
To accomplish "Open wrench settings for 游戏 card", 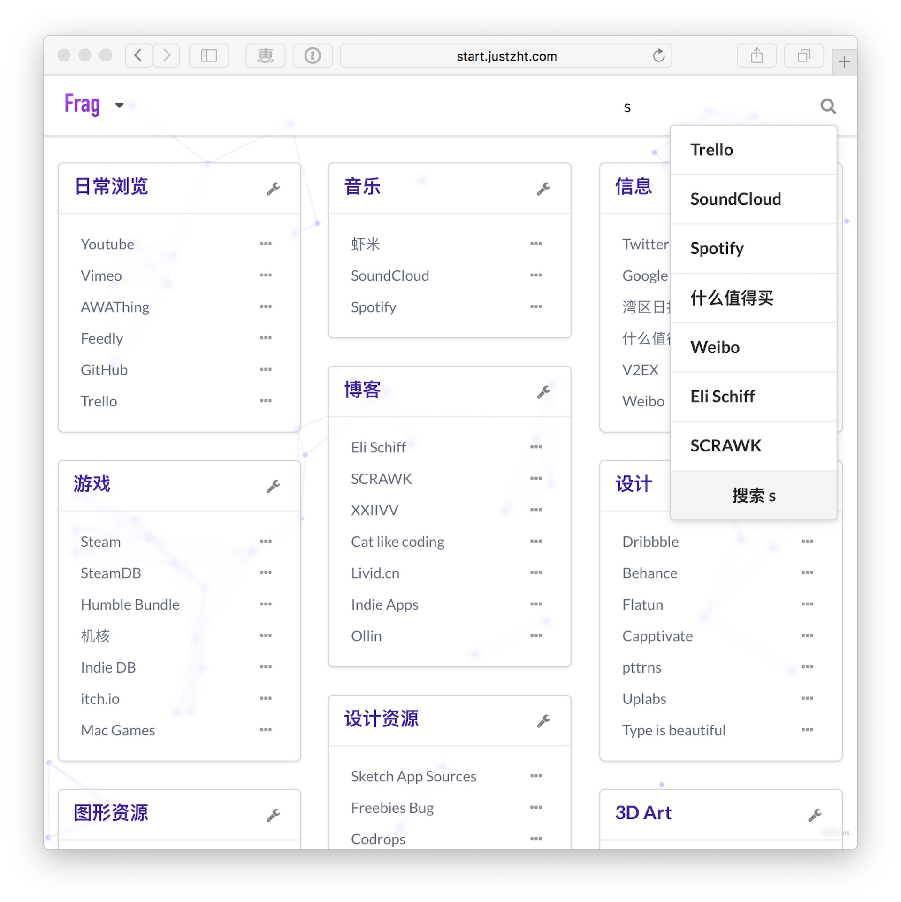I will (x=273, y=486).
